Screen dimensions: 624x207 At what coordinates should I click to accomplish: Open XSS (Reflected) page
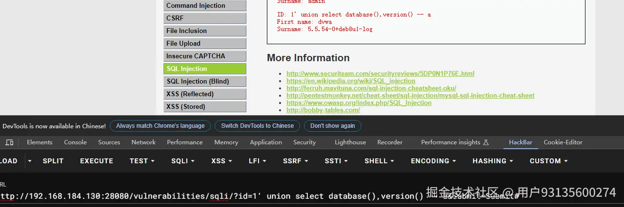[205, 94]
